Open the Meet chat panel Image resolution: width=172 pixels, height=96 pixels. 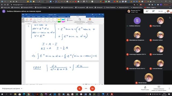click(153, 11)
